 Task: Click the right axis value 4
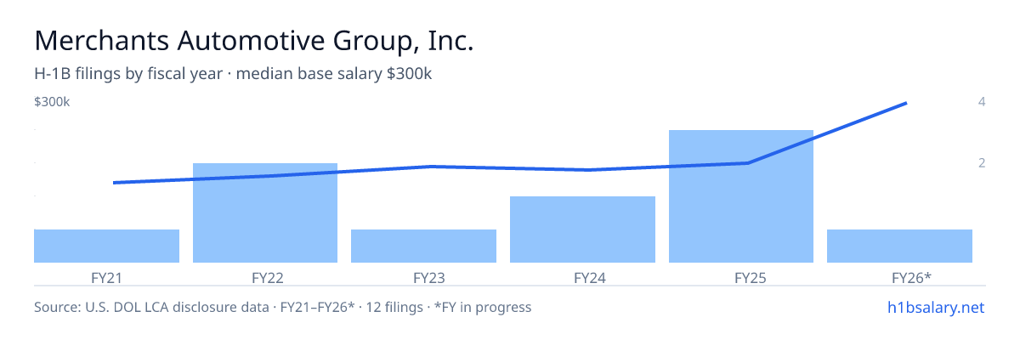pyautogui.click(x=982, y=102)
